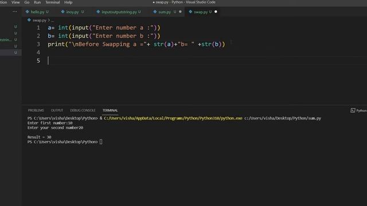Click 'Enter first number:10' in terminal

pos(50,123)
